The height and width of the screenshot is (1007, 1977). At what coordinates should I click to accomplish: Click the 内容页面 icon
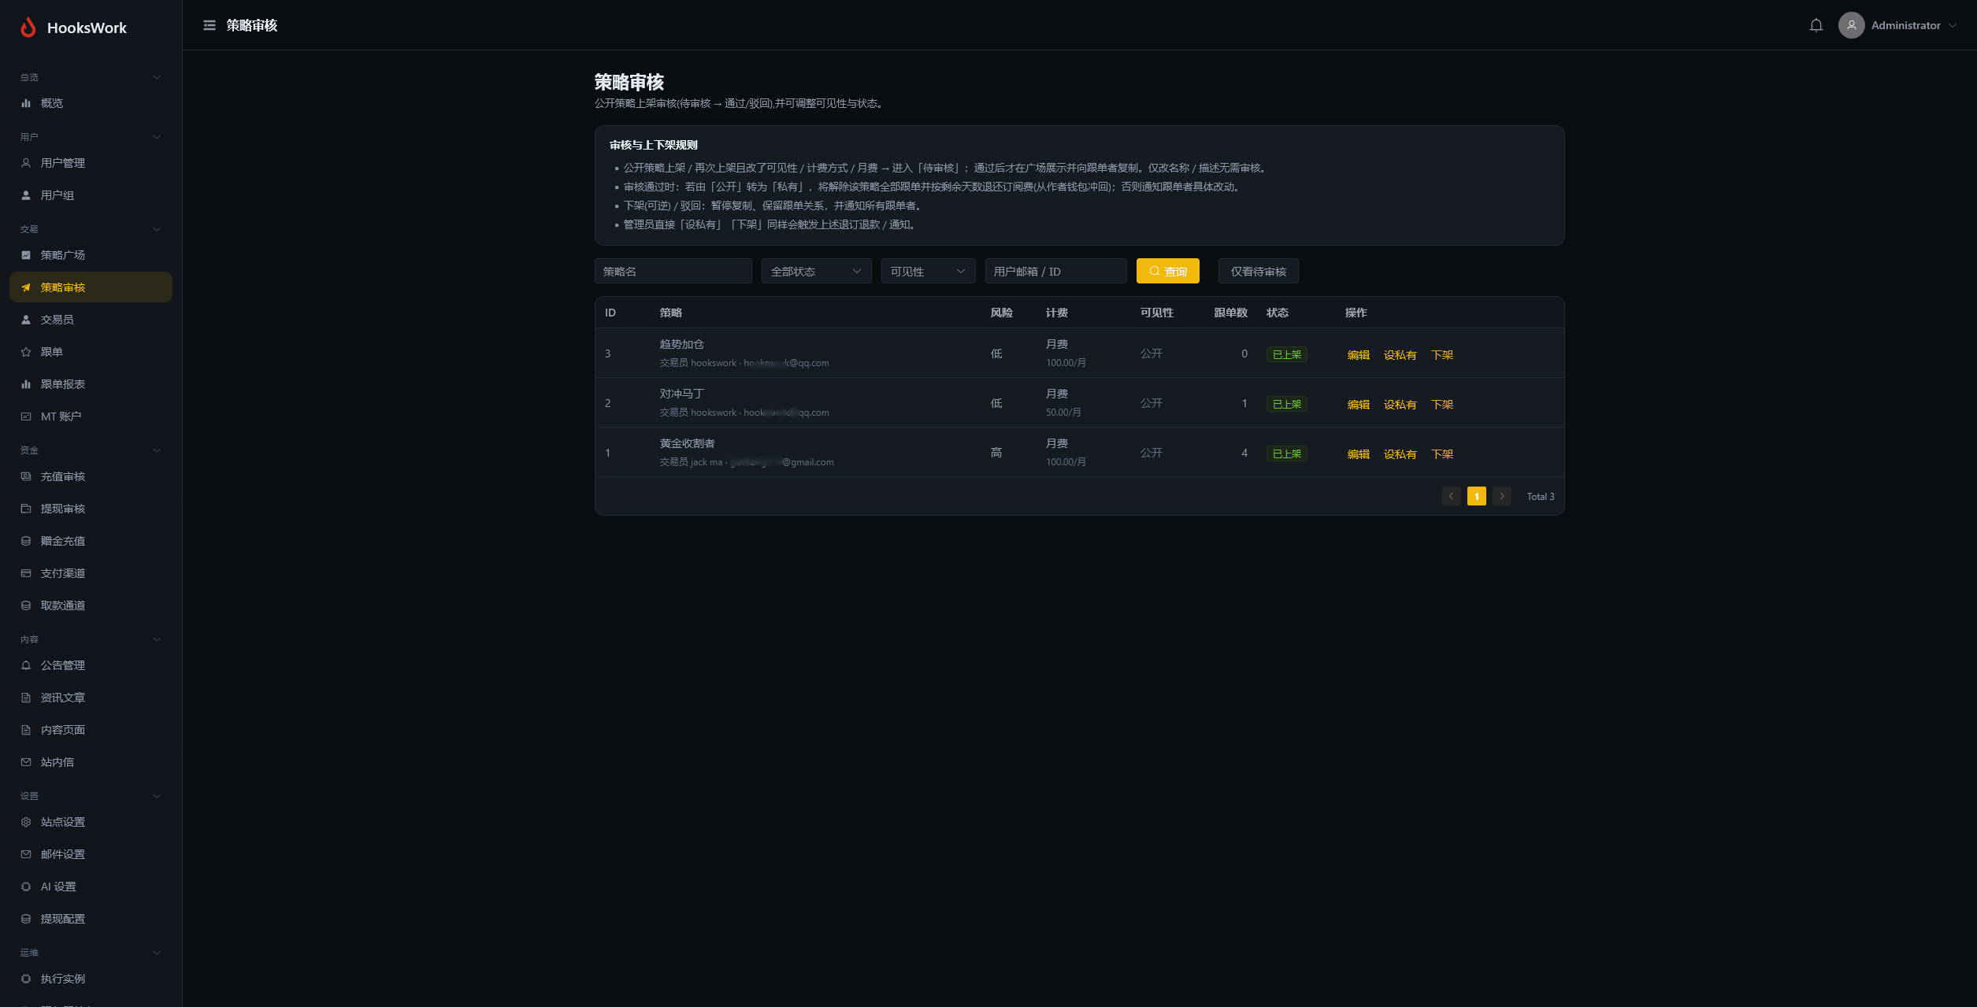pyautogui.click(x=26, y=730)
